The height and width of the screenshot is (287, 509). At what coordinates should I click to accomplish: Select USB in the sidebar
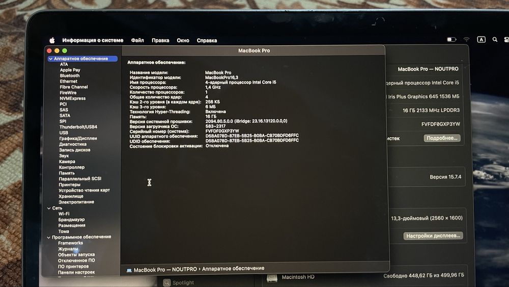pyautogui.click(x=64, y=133)
